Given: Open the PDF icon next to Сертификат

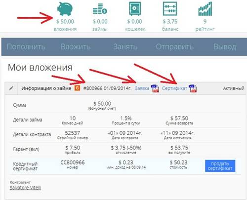Looking at the screenshot, I should (193, 88).
